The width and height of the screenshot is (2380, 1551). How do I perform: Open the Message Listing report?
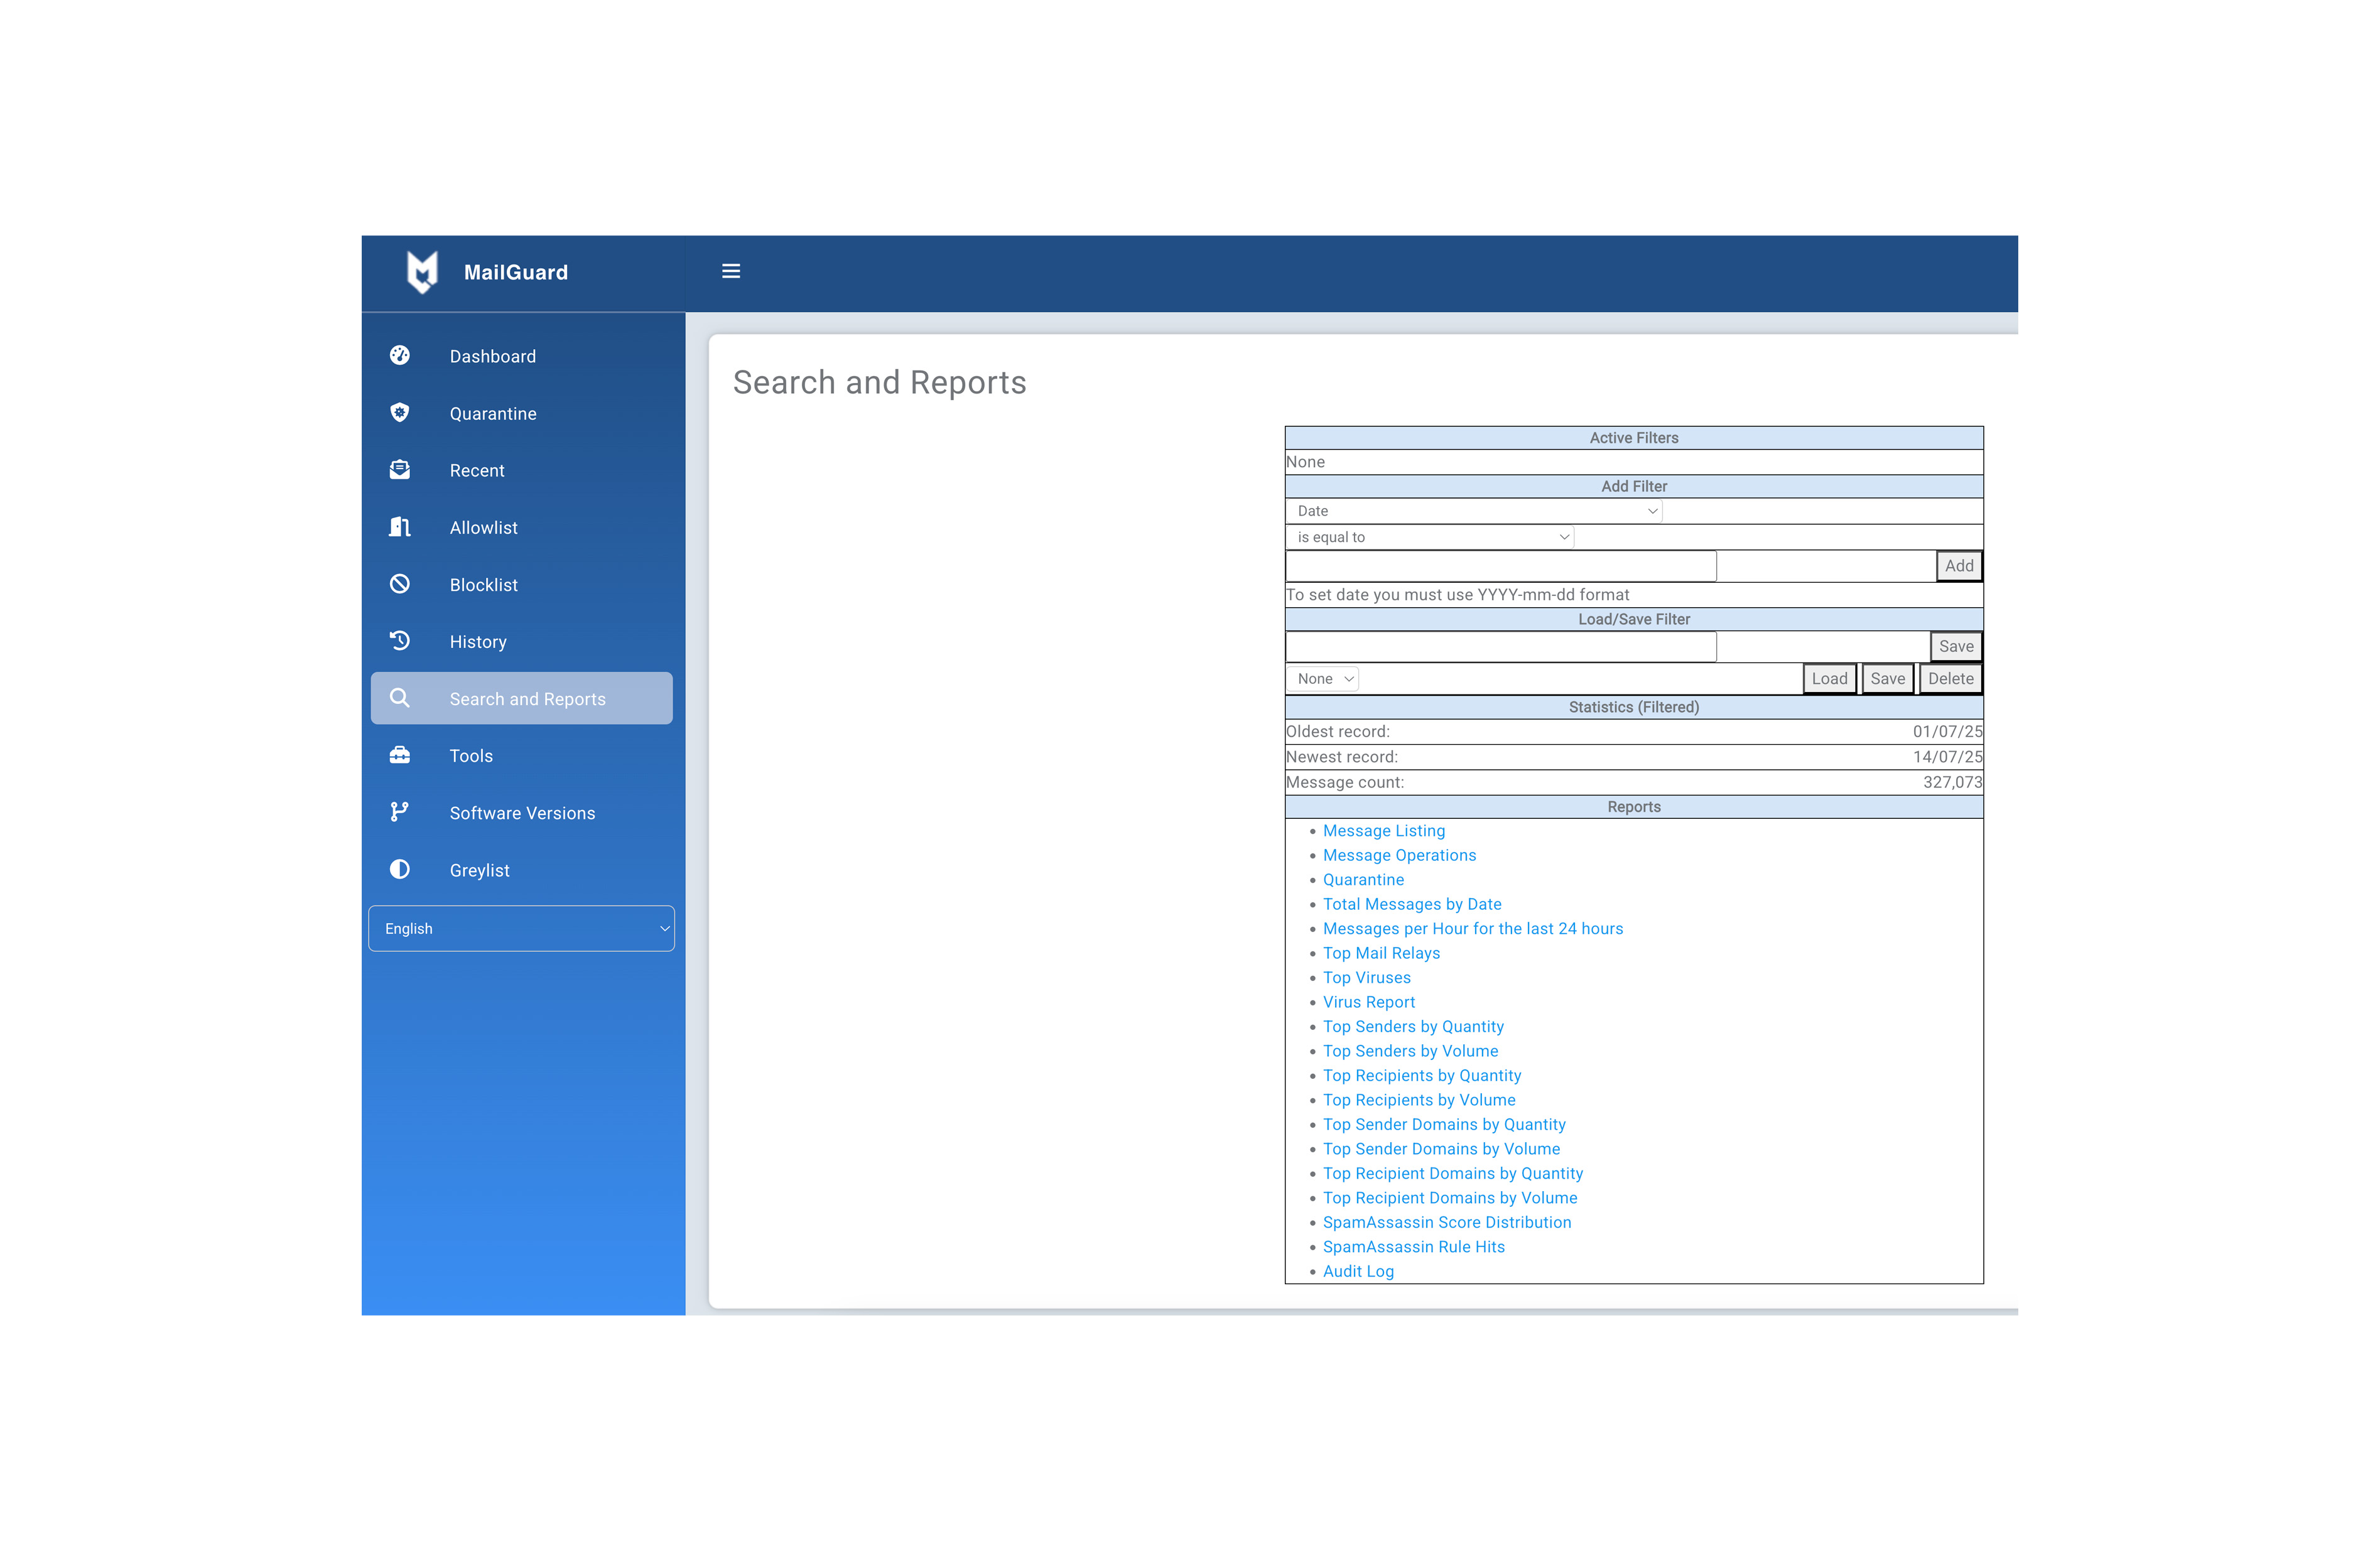pos(1384,831)
